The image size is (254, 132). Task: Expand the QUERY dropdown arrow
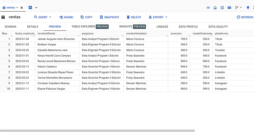[50, 17]
